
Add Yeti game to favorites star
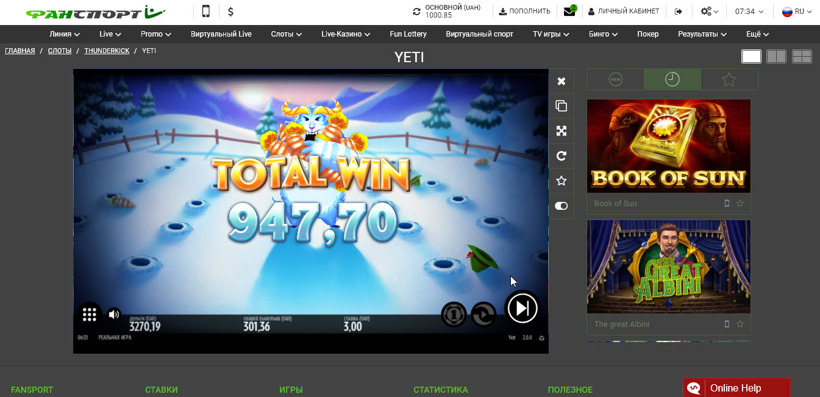pyautogui.click(x=562, y=181)
